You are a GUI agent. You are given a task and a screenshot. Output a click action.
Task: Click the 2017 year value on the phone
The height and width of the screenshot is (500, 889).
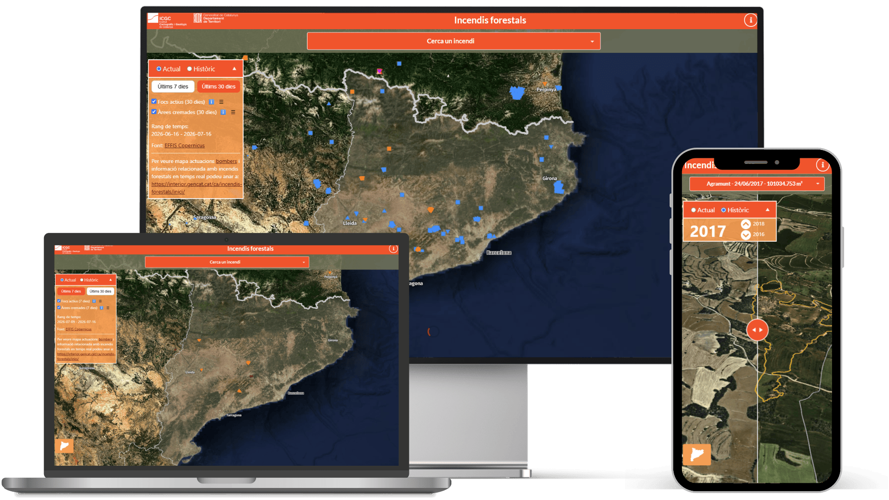click(708, 231)
